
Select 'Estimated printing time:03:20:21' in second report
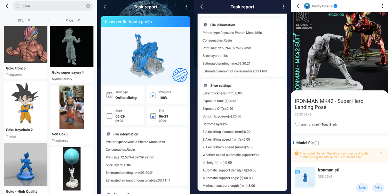[x=227, y=63]
